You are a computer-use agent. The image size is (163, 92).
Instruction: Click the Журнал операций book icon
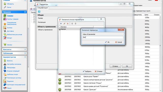(5, 71)
